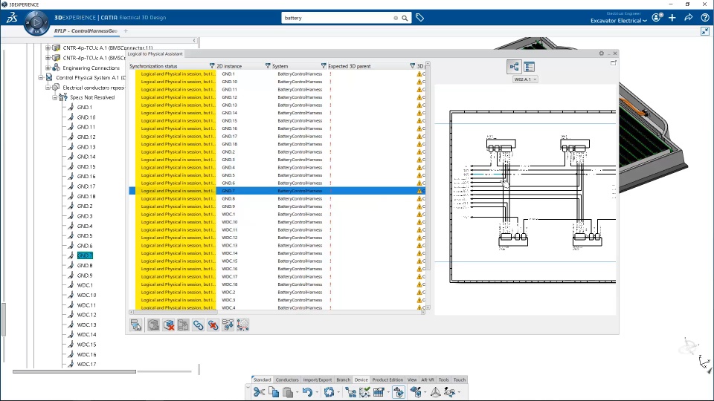Click the search magnifier icon
714x401 pixels.
pyautogui.click(x=405, y=18)
